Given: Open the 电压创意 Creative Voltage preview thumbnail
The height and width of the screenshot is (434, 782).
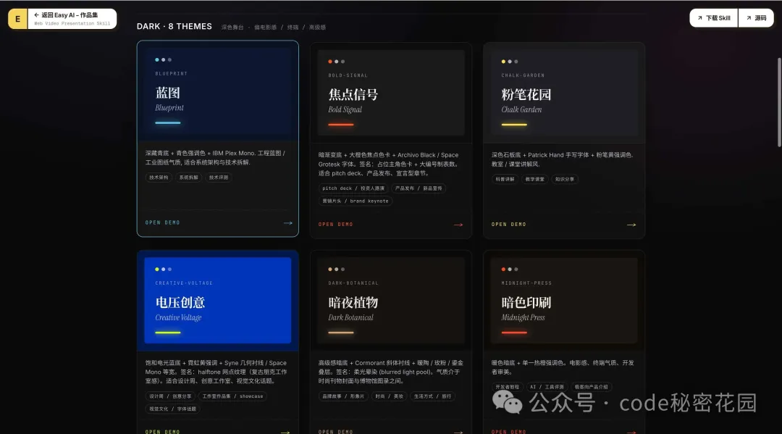Looking at the screenshot, I should (x=218, y=300).
